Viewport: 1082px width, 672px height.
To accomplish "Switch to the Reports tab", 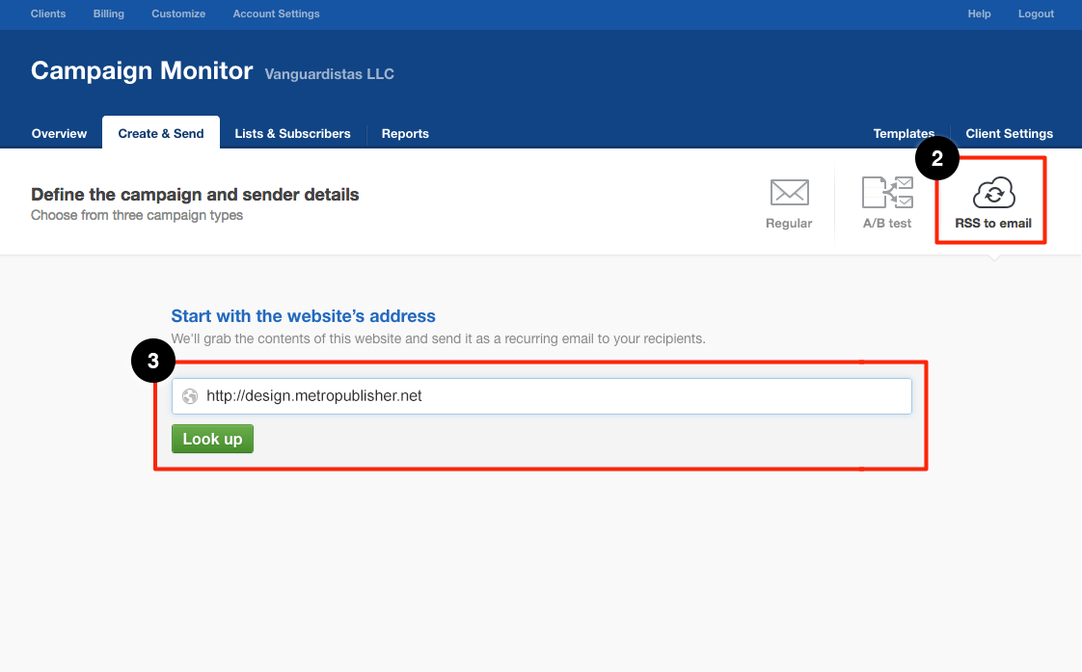I will tap(405, 133).
